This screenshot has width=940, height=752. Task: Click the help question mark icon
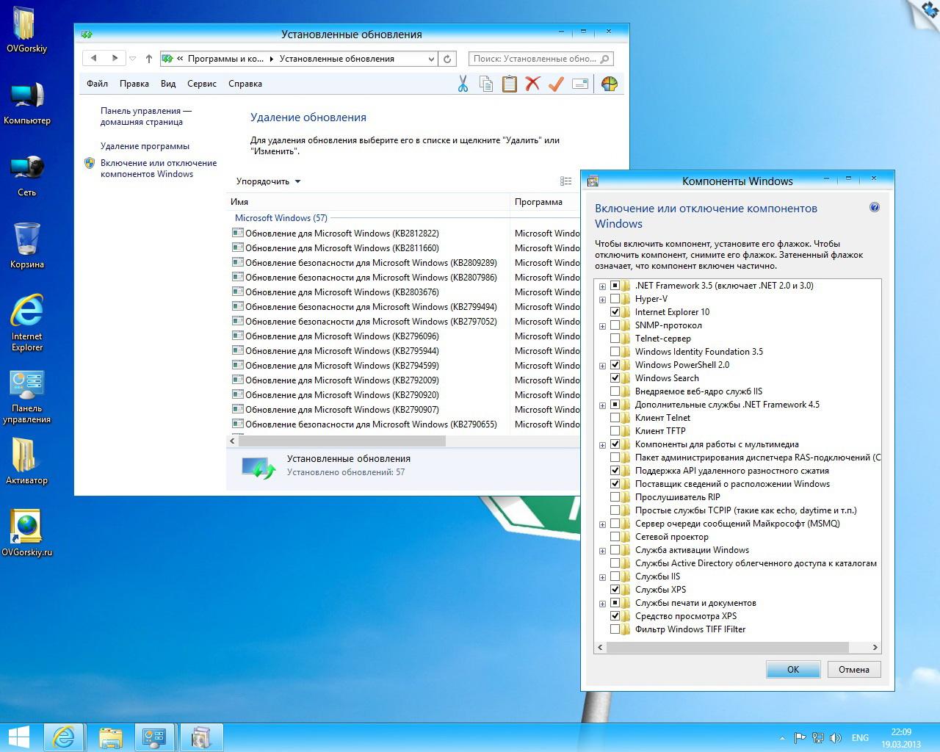pos(874,208)
